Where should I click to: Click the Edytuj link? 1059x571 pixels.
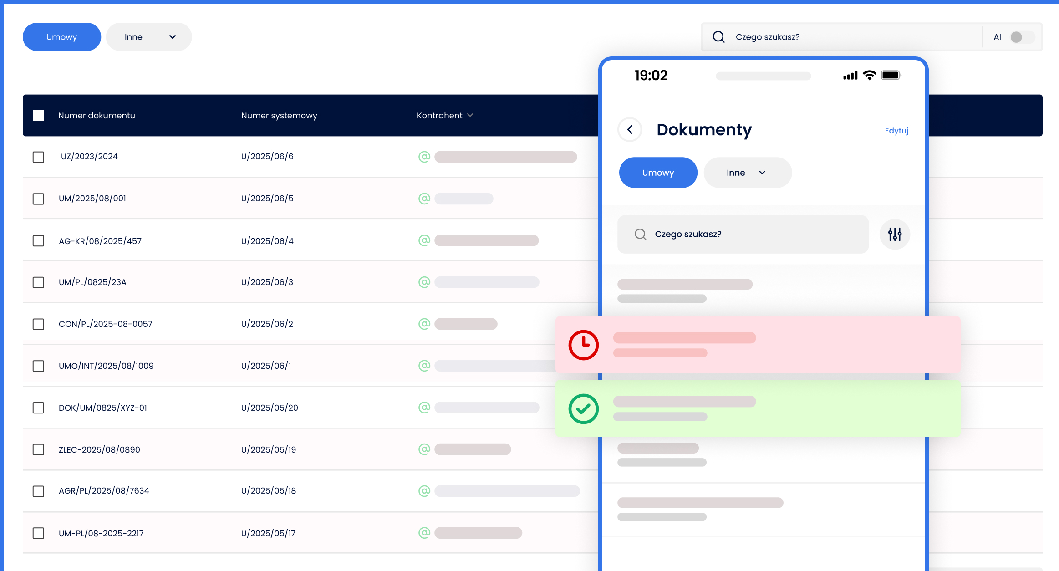pyautogui.click(x=896, y=131)
